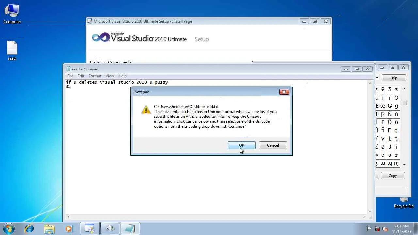Screen dimensions: 418x235
Task: Click the Show Desktop strip on the taskbar
Action: pyautogui.click(x=416, y=228)
